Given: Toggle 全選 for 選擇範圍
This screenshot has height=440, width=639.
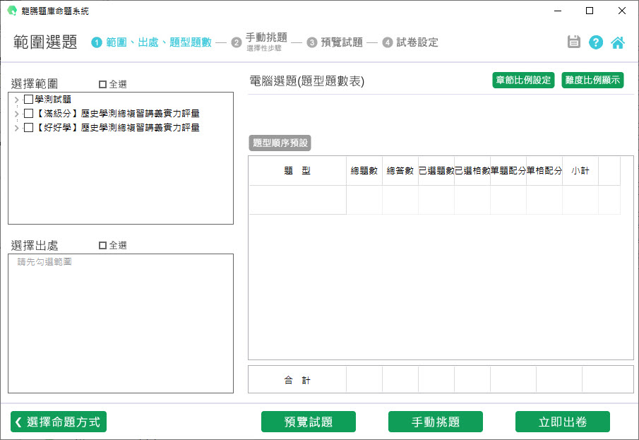Looking at the screenshot, I should [x=103, y=84].
